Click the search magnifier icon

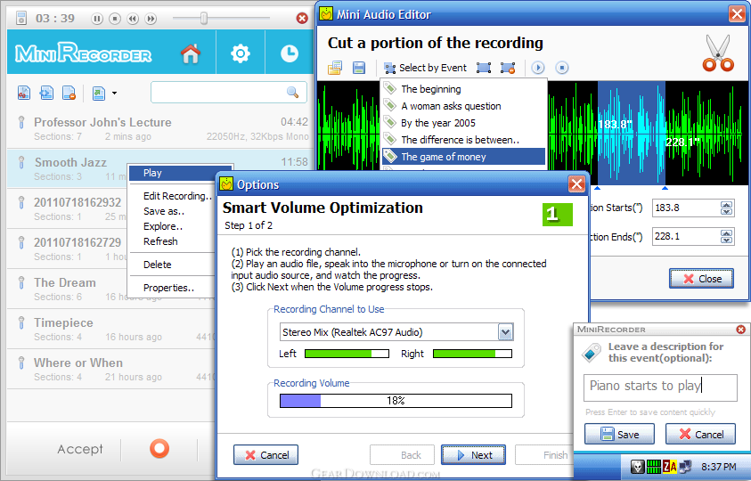pos(292,92)
